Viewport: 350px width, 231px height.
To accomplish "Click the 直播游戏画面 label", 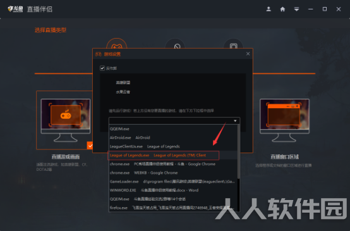I will (x=66, y=157).
